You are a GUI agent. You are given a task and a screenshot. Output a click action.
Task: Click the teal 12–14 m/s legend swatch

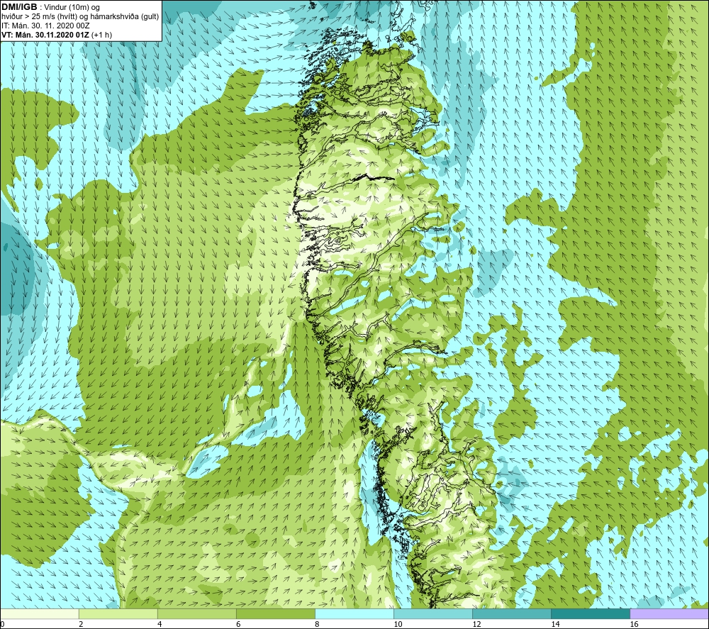[512, 614]
